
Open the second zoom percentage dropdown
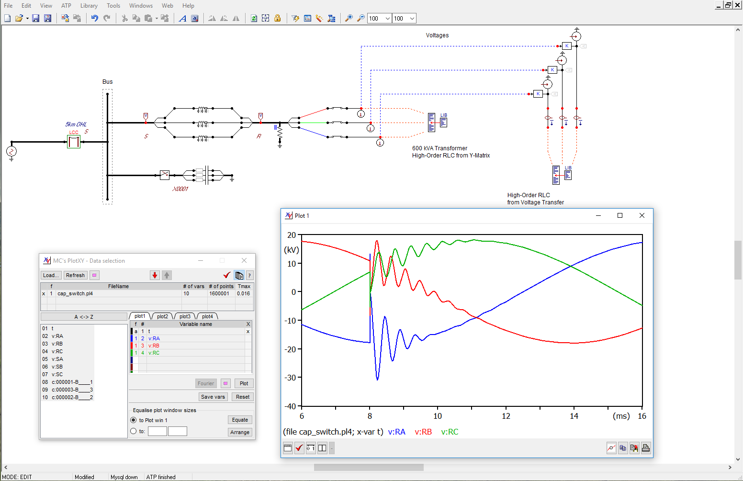tap(412, 19)
